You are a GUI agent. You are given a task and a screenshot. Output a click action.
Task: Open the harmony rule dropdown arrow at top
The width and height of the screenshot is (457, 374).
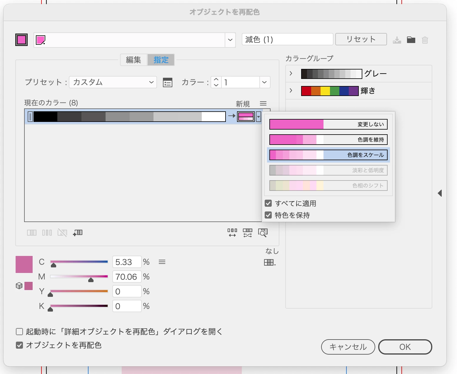coord(230,40)
